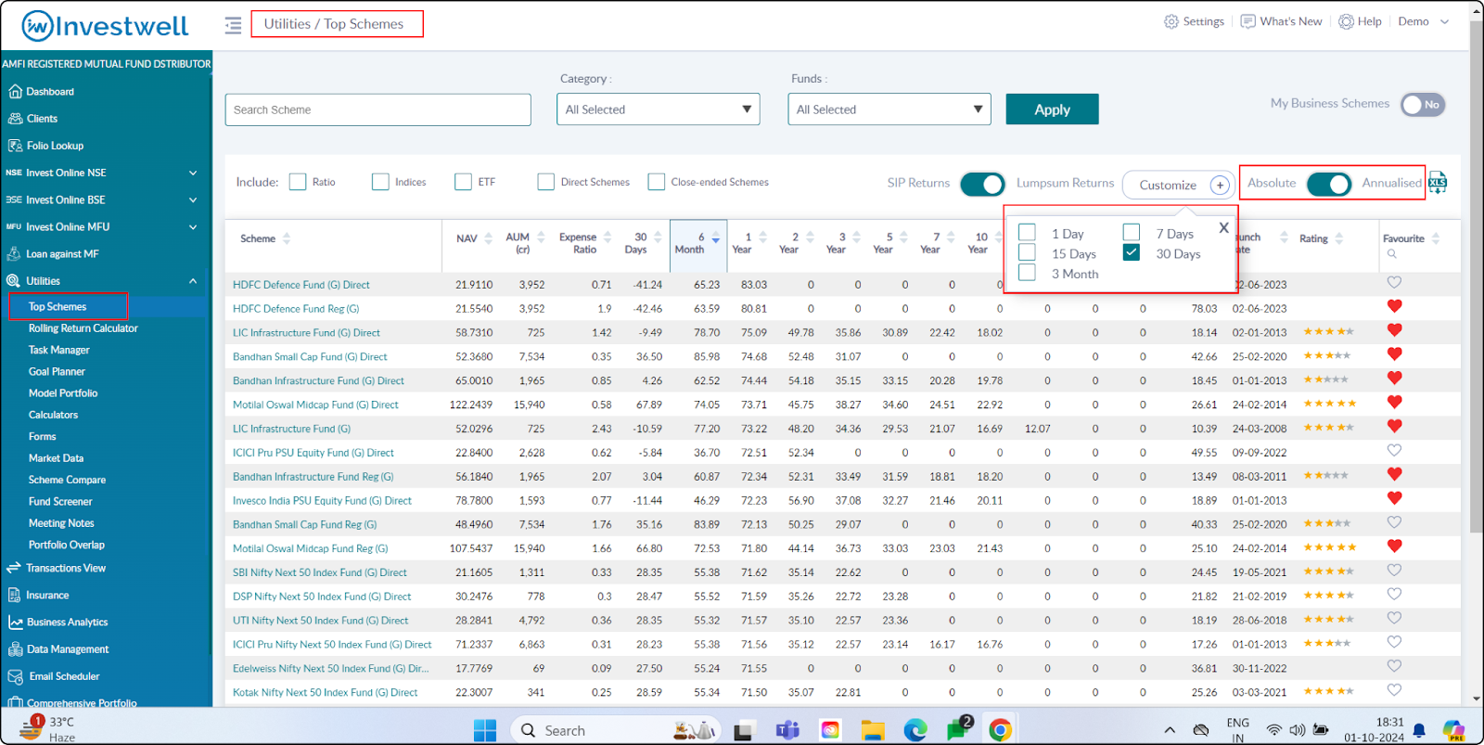Toggle SIP Returns / Lumpsum Returns switch
Viewport: 1484px width, 745px height.
pos(982,184)
